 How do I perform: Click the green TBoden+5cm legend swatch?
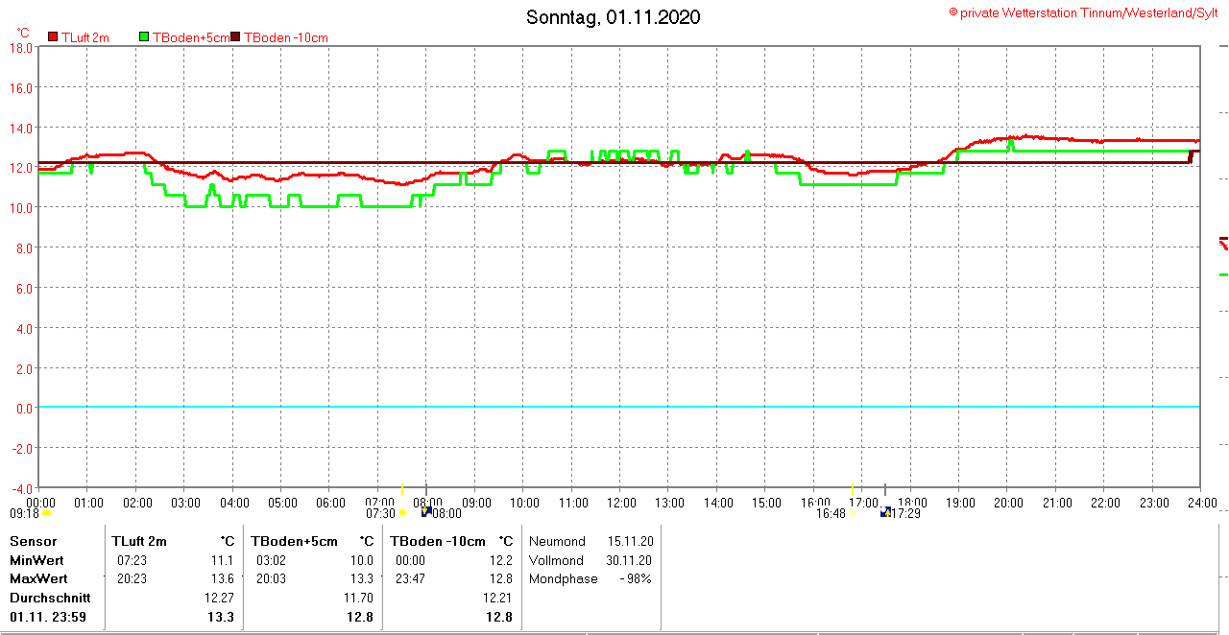point(144,37)
